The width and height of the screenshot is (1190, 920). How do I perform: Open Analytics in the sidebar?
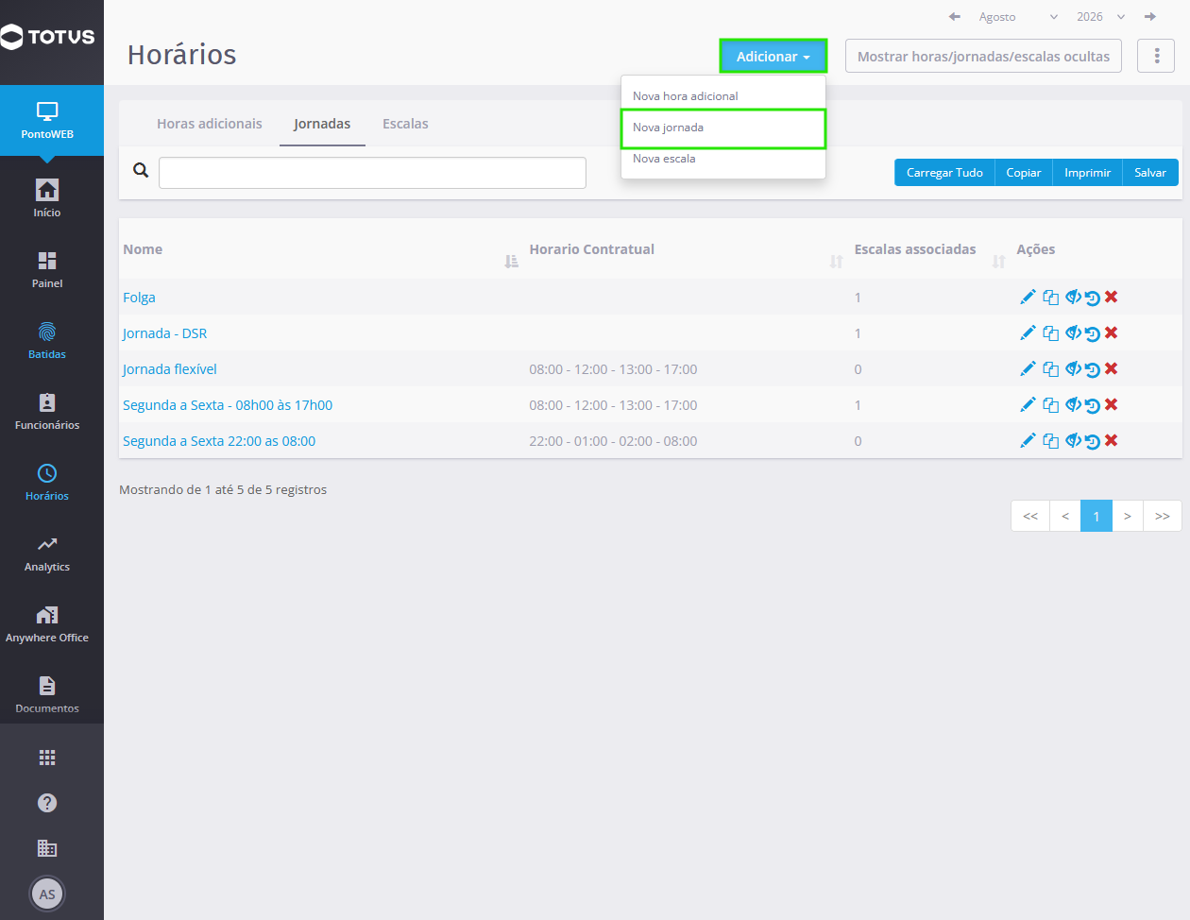[47, 554]
